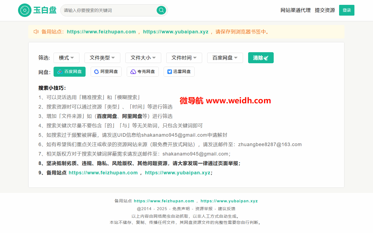
Task: Open 网站渠道代理 in the top navigation
Action: (x=295, y=10)
